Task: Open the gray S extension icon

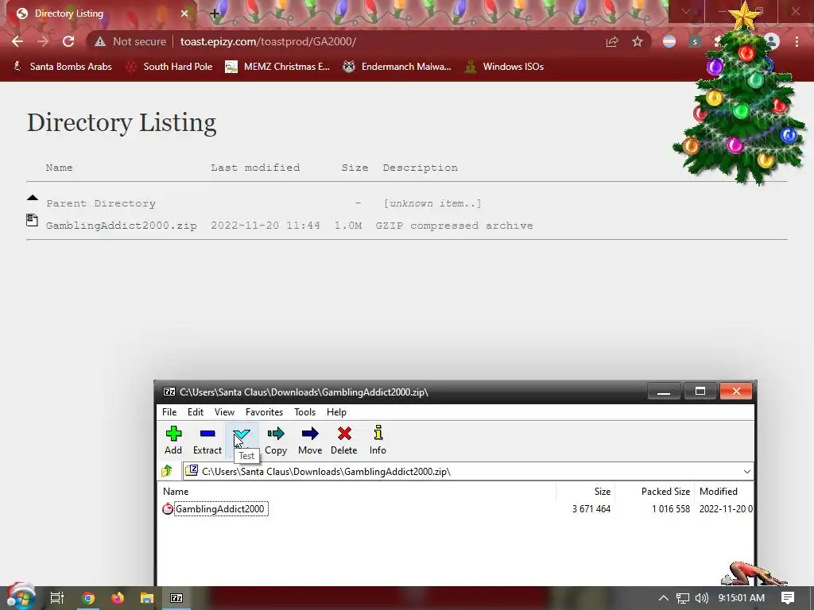Action: click(695, 41)
